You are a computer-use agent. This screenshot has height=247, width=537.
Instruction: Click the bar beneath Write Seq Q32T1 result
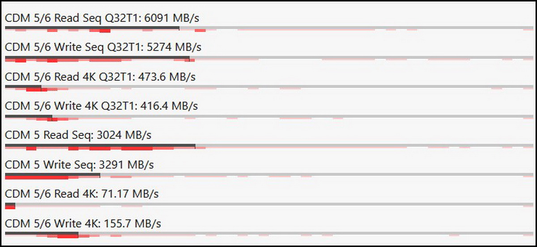(x=97, y=58)
